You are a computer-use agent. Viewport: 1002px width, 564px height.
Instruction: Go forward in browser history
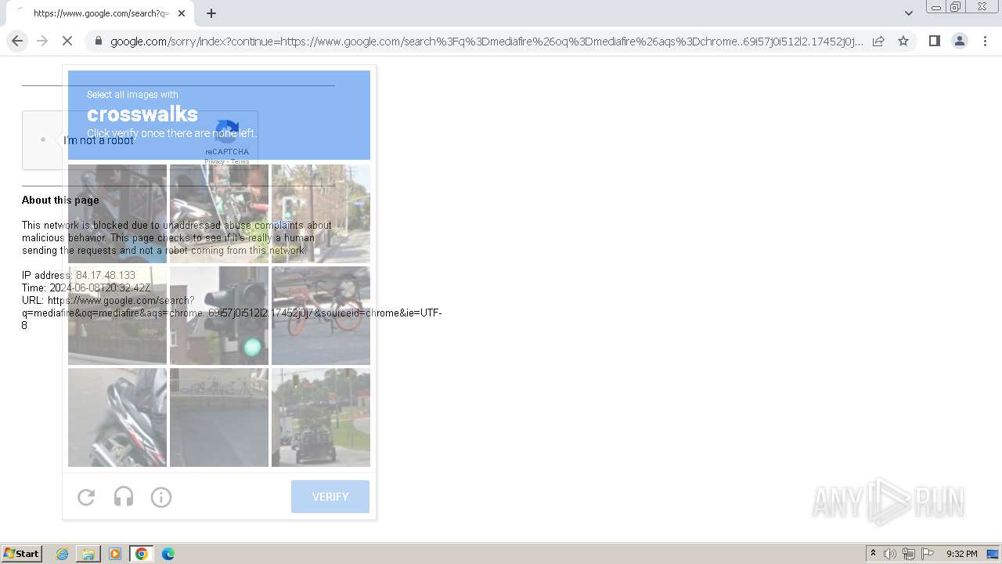point(42,41)
